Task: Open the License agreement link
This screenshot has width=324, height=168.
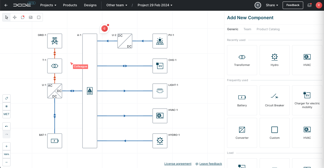Action: pyautogui.click(x=178, y=164)
